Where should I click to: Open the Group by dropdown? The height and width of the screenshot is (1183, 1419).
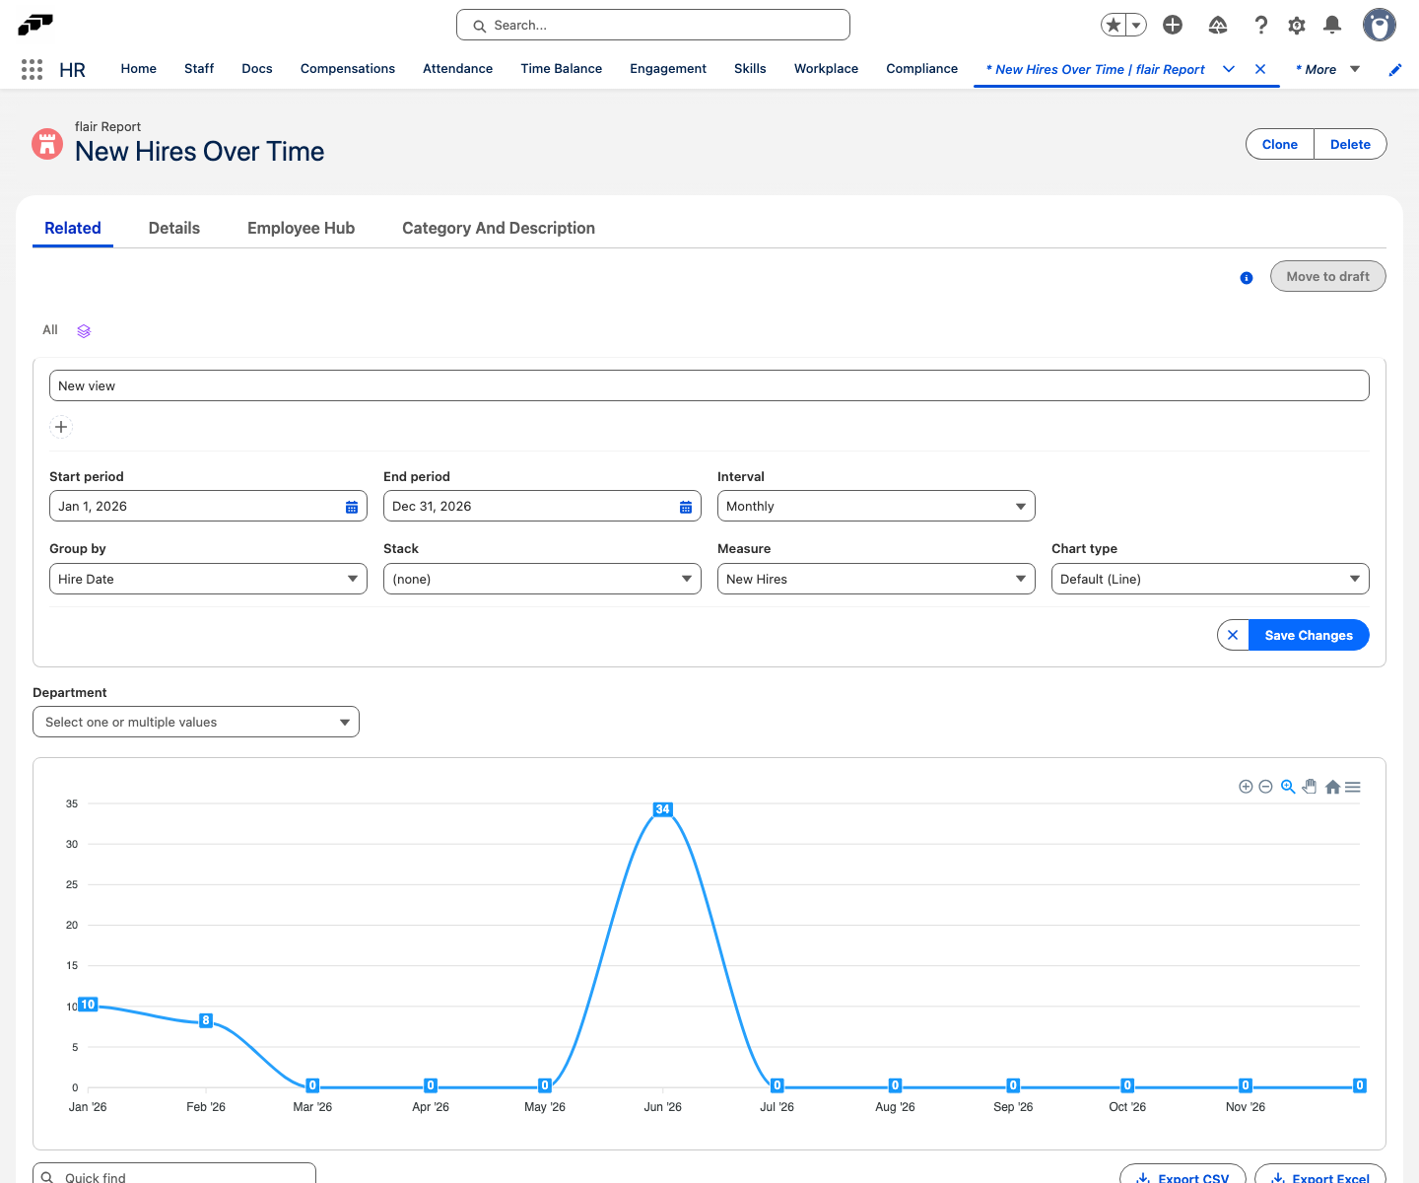(208, 579)
